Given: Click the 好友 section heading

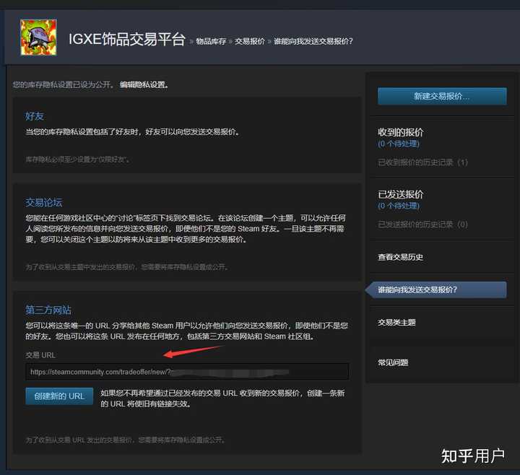Looking at the screenshot, I should pos(35,116).
